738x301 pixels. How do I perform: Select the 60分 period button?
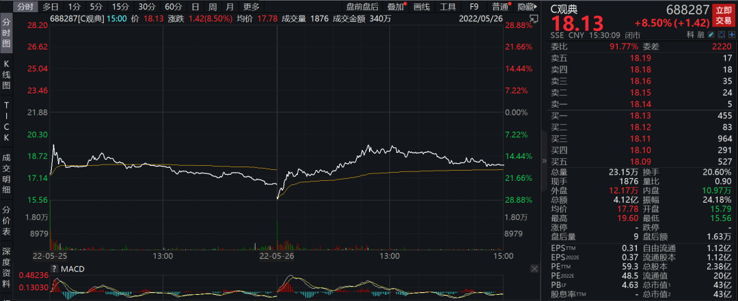(x=174, y=6)
